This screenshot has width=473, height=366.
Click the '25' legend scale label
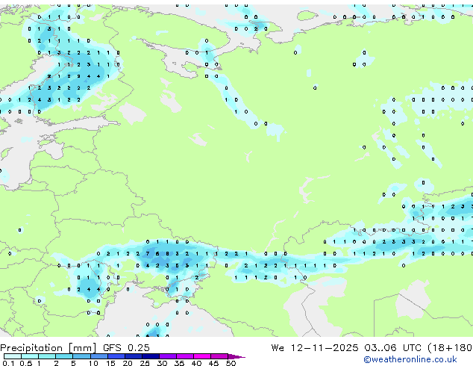145,363
